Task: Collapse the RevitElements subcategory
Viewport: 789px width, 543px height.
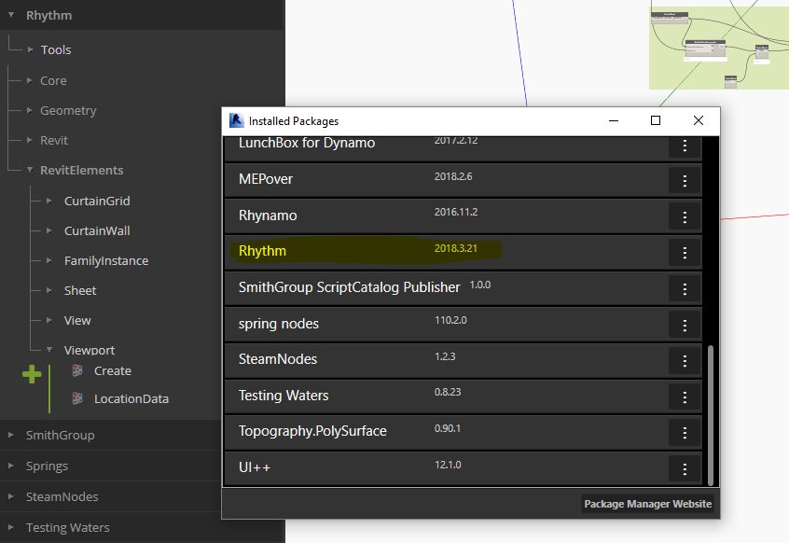Action: [30, 170]
